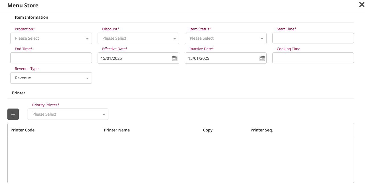This screenshot has height=185, width=365.
Task: Focus the Cooking Time input box
Action: click(313, 58)
